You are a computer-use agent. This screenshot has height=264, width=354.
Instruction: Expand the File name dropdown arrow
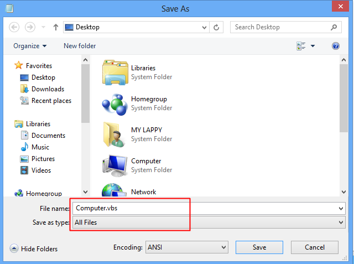coord(341,209)
